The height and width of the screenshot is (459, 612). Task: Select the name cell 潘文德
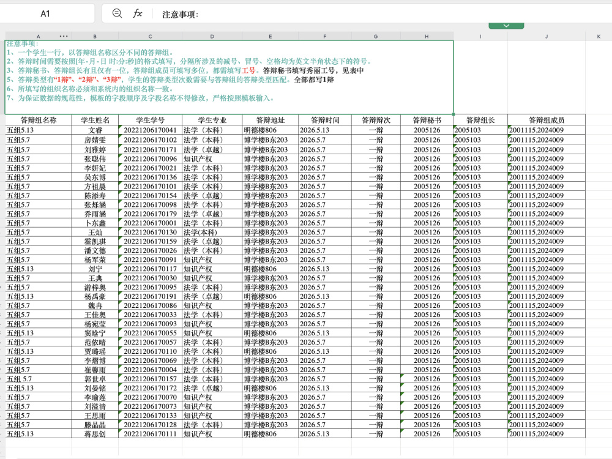click(x=95, y=250)
